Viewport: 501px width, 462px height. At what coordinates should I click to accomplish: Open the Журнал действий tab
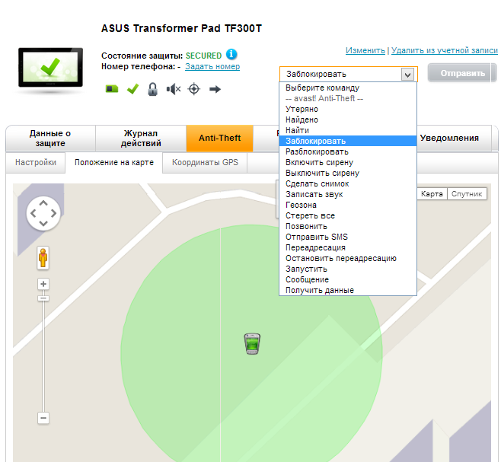tap(141, 138)
